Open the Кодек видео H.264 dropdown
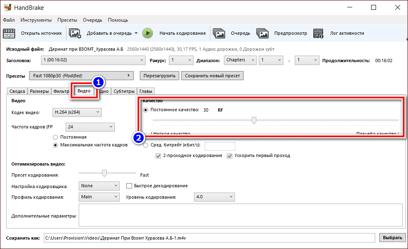 point(77,112)
